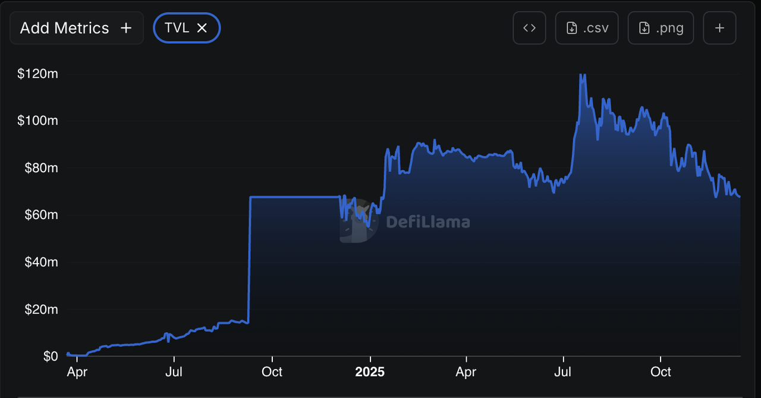Image resolution: width=761 pixels, height=398 pixels.
Task: Open the embed code angle-brackets button
Action: (529, 28)
